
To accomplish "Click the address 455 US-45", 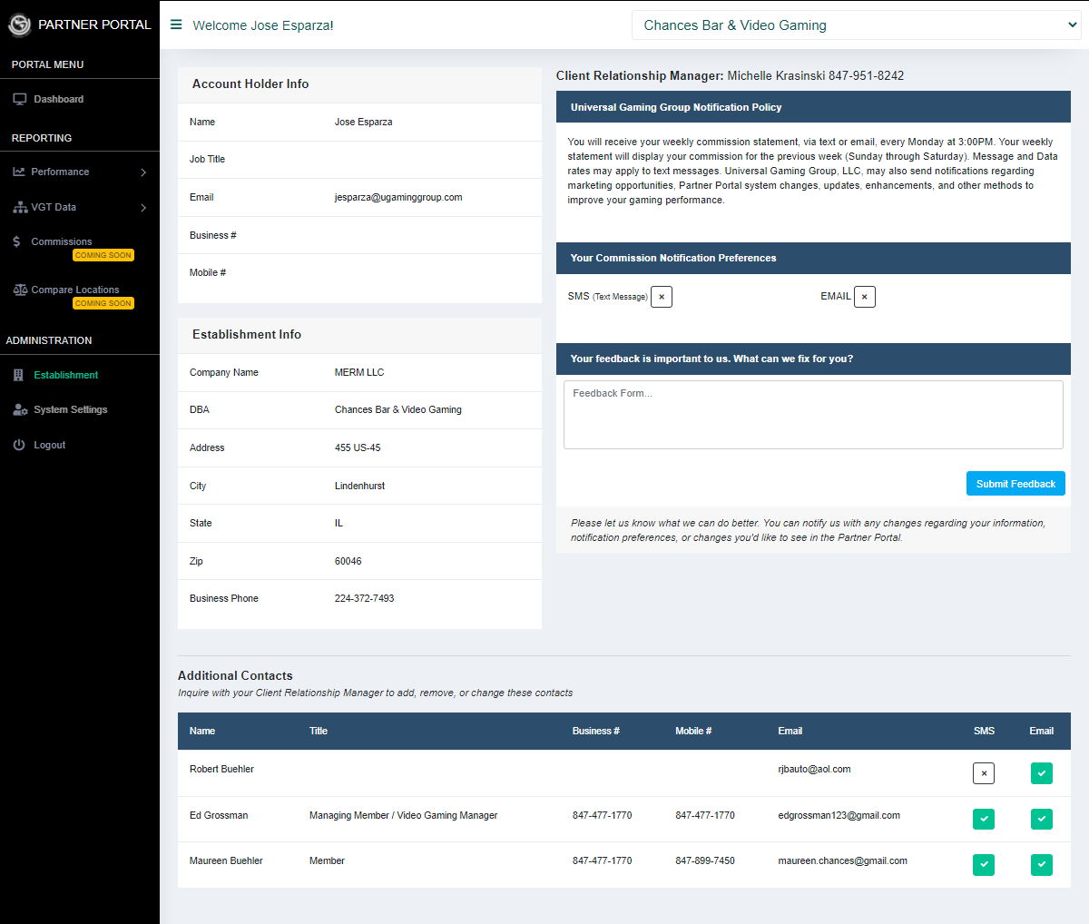I will (358, 447).
